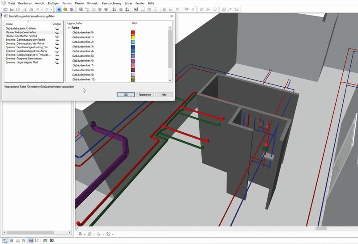Viewport: 358px width, 244px height.
Task: Toggle visibility of Gebäudebauteile: U-Werte filter
Action: point(57,29)
